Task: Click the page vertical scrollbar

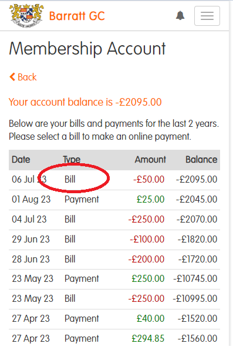Action: [x=231, y=174]
